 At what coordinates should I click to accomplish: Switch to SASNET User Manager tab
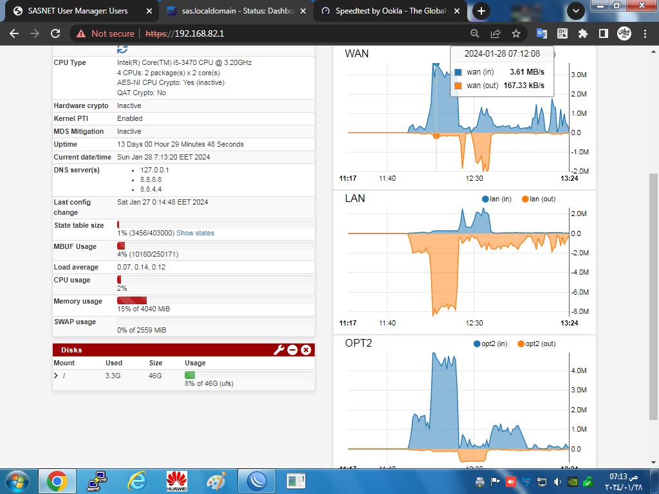tap(78, 11)
